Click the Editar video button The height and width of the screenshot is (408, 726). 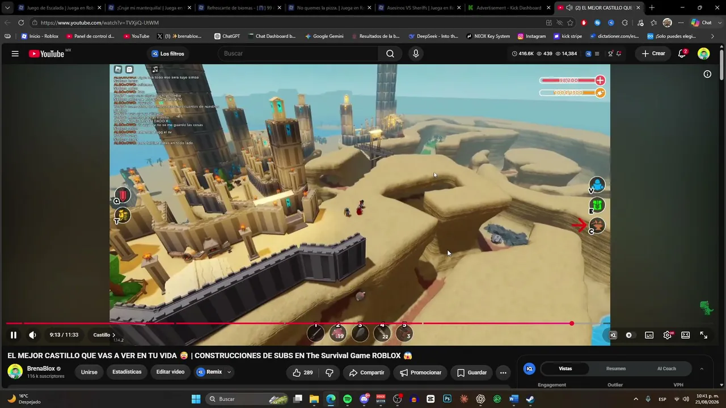point(170,372)
